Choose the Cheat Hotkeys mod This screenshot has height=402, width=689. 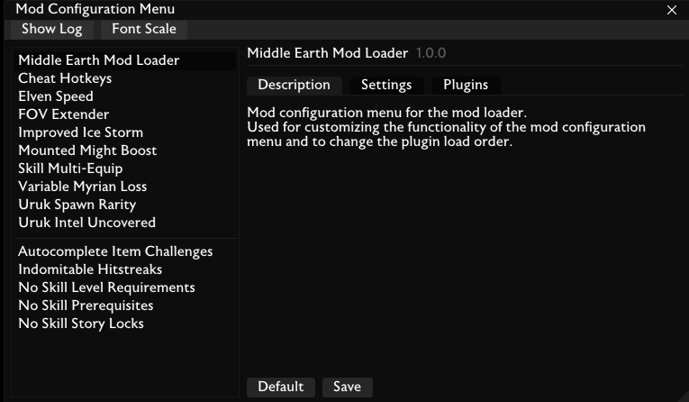[x=65, y=78]
